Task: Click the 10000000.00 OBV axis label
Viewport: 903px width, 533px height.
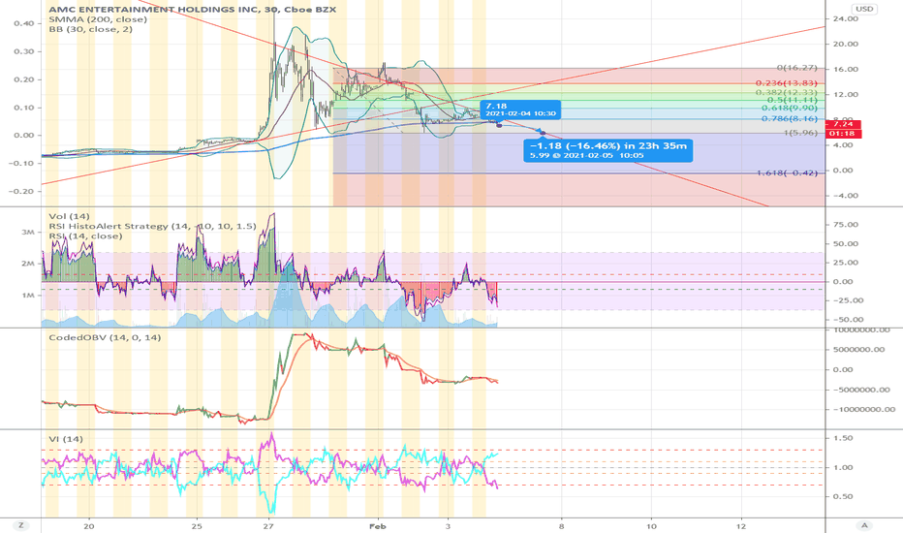Action: click(x=861, y=329)
